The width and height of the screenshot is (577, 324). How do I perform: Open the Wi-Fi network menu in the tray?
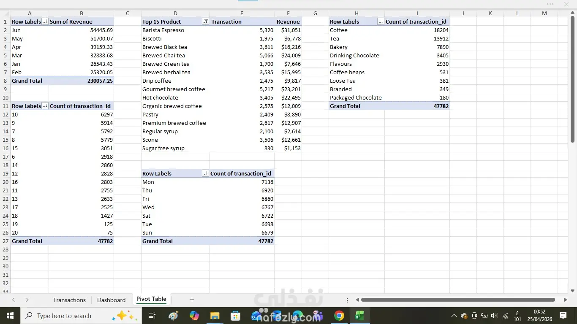coord(506,316)
